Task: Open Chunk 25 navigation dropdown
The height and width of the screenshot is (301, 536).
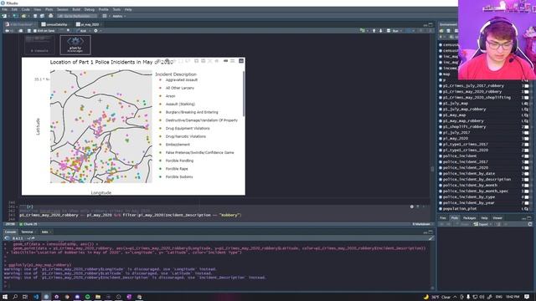Action: pyautogui.click(x=30, y=224)
